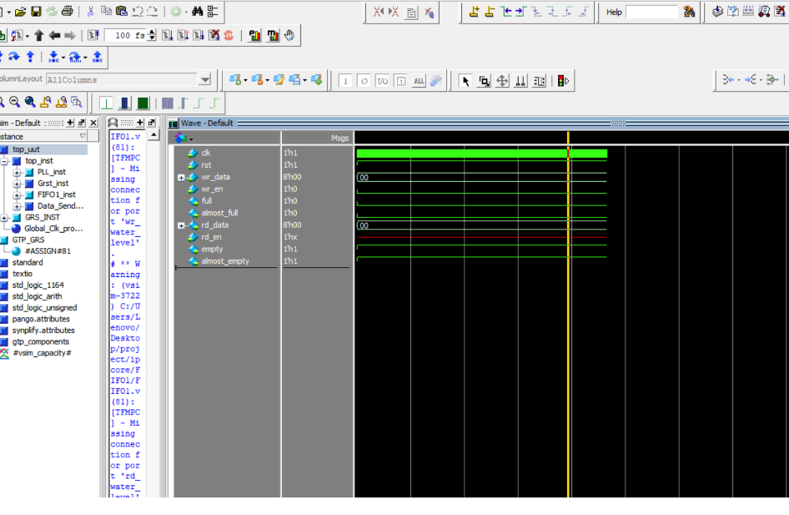Image resolution: width=789 pixels, height=515 pixels.
Task: Click the transcript scrollbar up arrow
Action: [x=153, y=134]
